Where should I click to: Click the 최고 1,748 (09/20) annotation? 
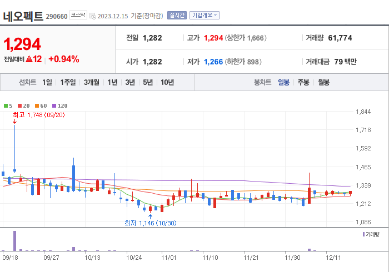39,115
